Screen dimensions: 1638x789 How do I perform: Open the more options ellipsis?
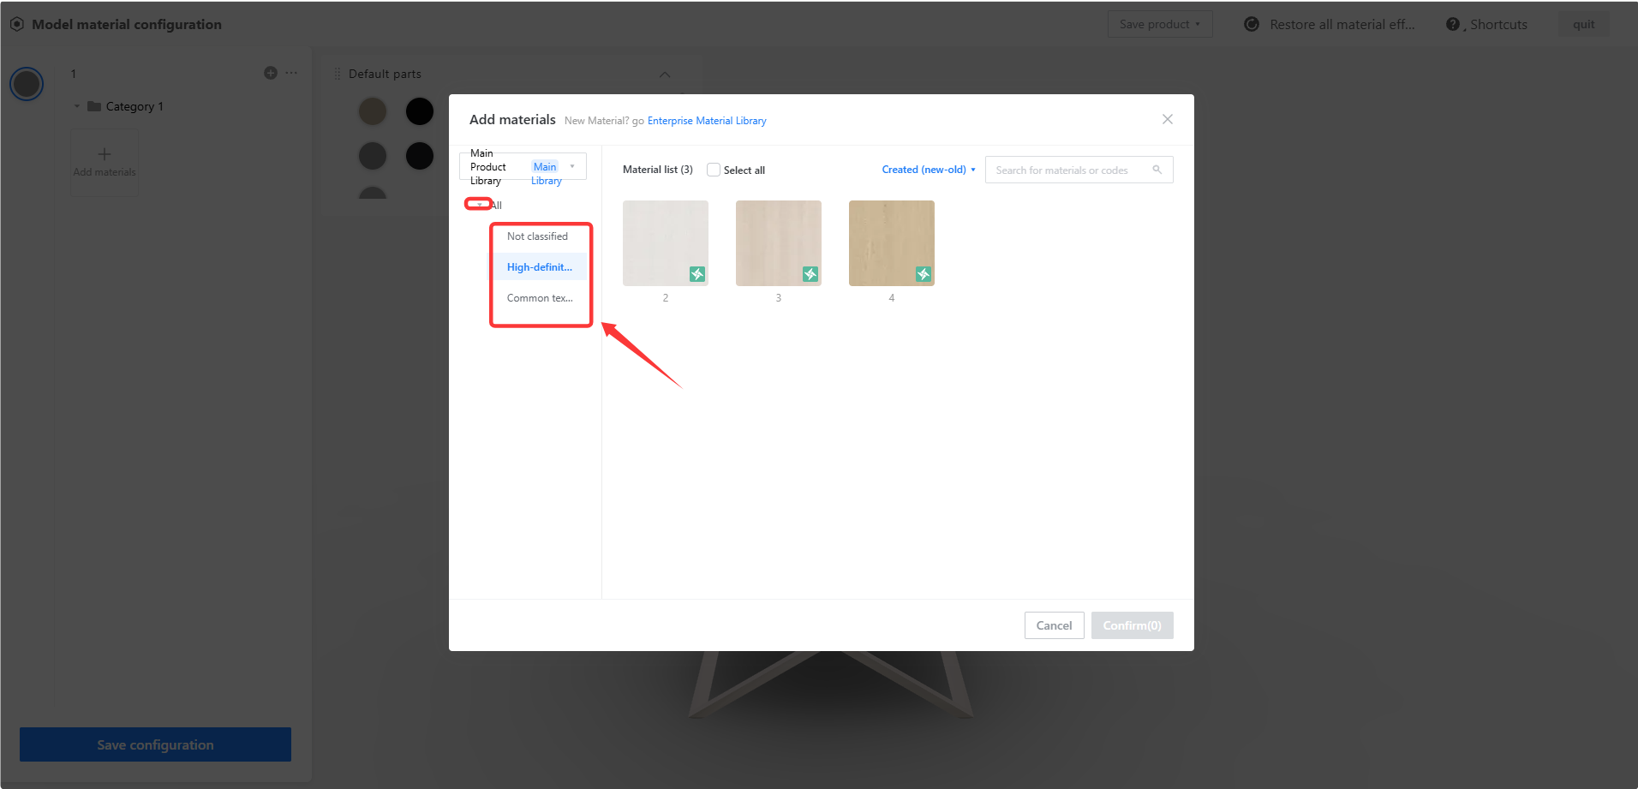point(291,73)
